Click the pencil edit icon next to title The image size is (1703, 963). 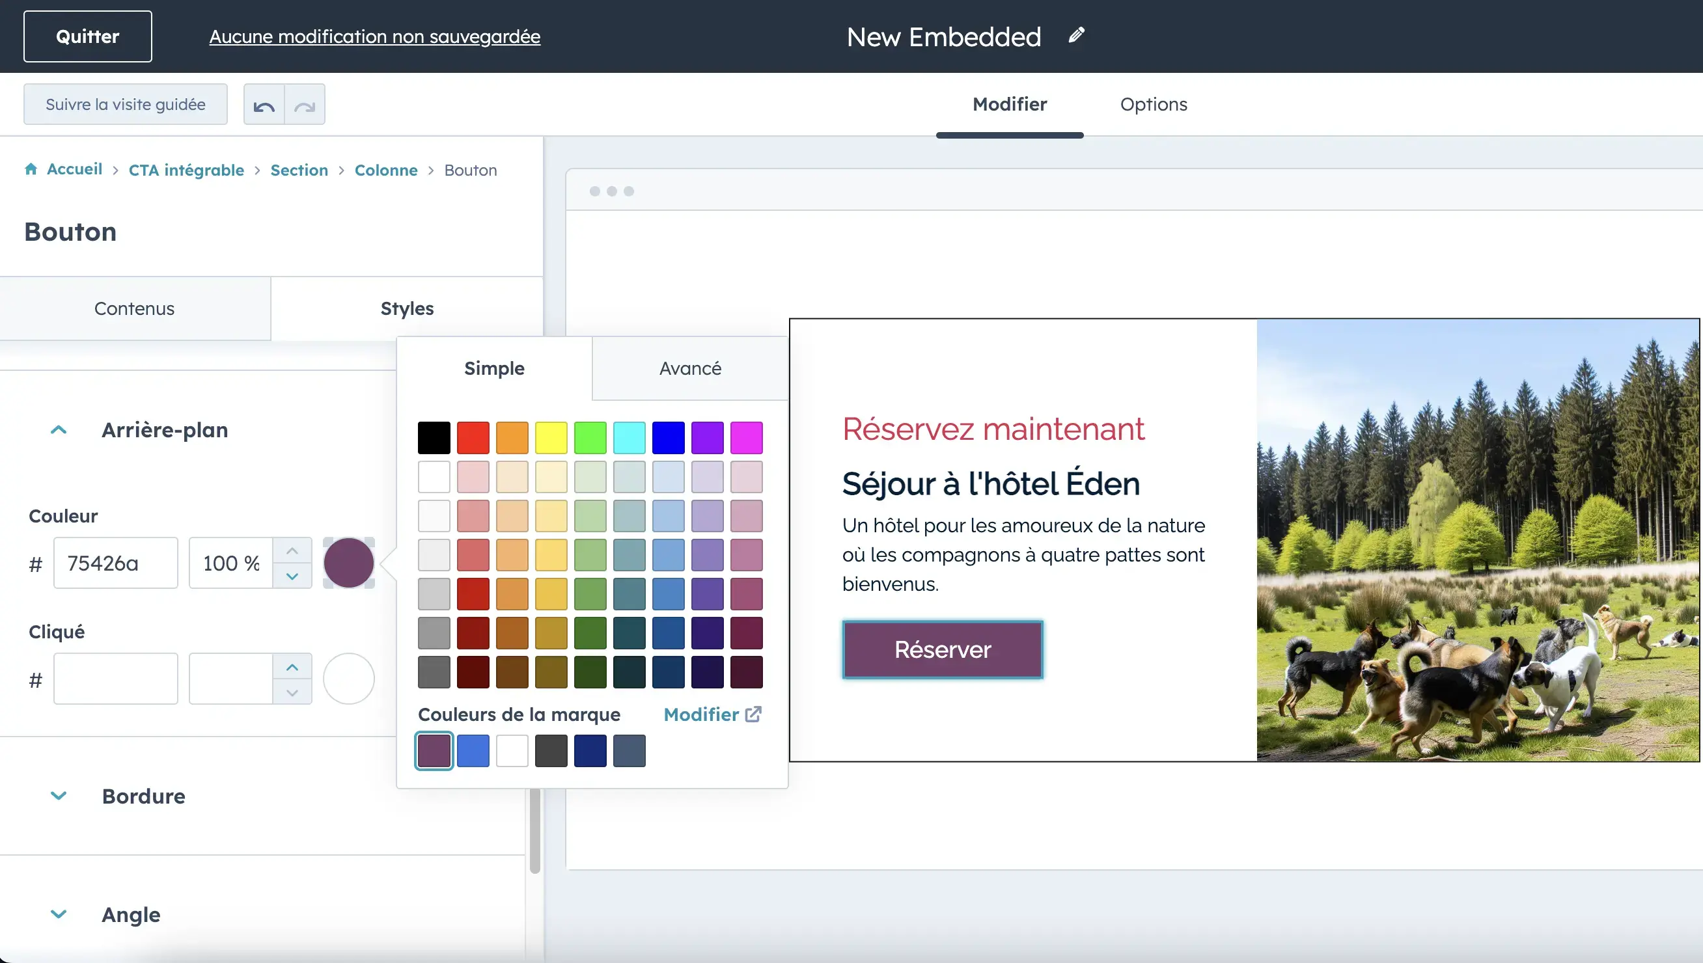(x=1076, y=36)
